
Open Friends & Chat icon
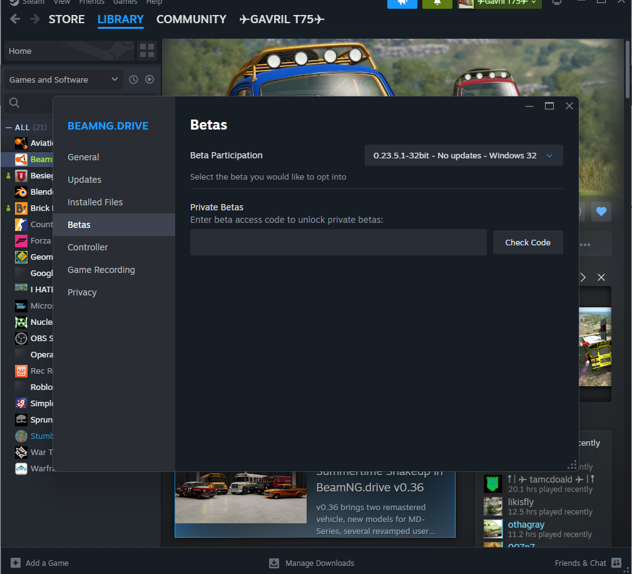tap(616, 563)
